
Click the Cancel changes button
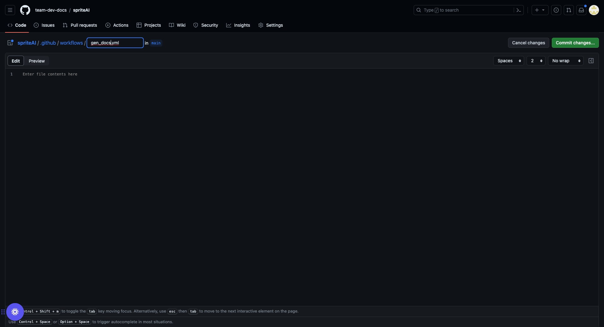(x=528, y=43)
